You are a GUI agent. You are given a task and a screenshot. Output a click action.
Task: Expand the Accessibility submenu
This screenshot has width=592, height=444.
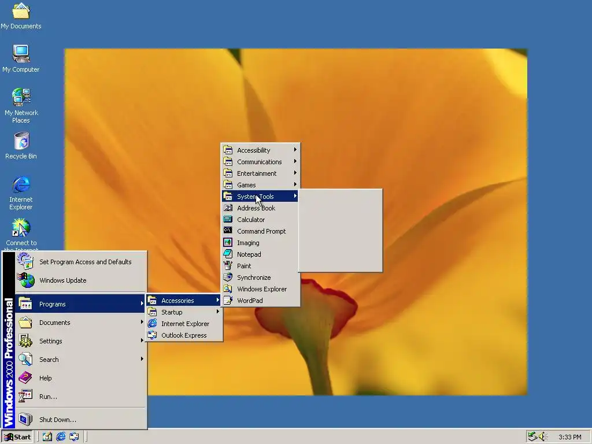pyautogui.click(x=261, y=150)
